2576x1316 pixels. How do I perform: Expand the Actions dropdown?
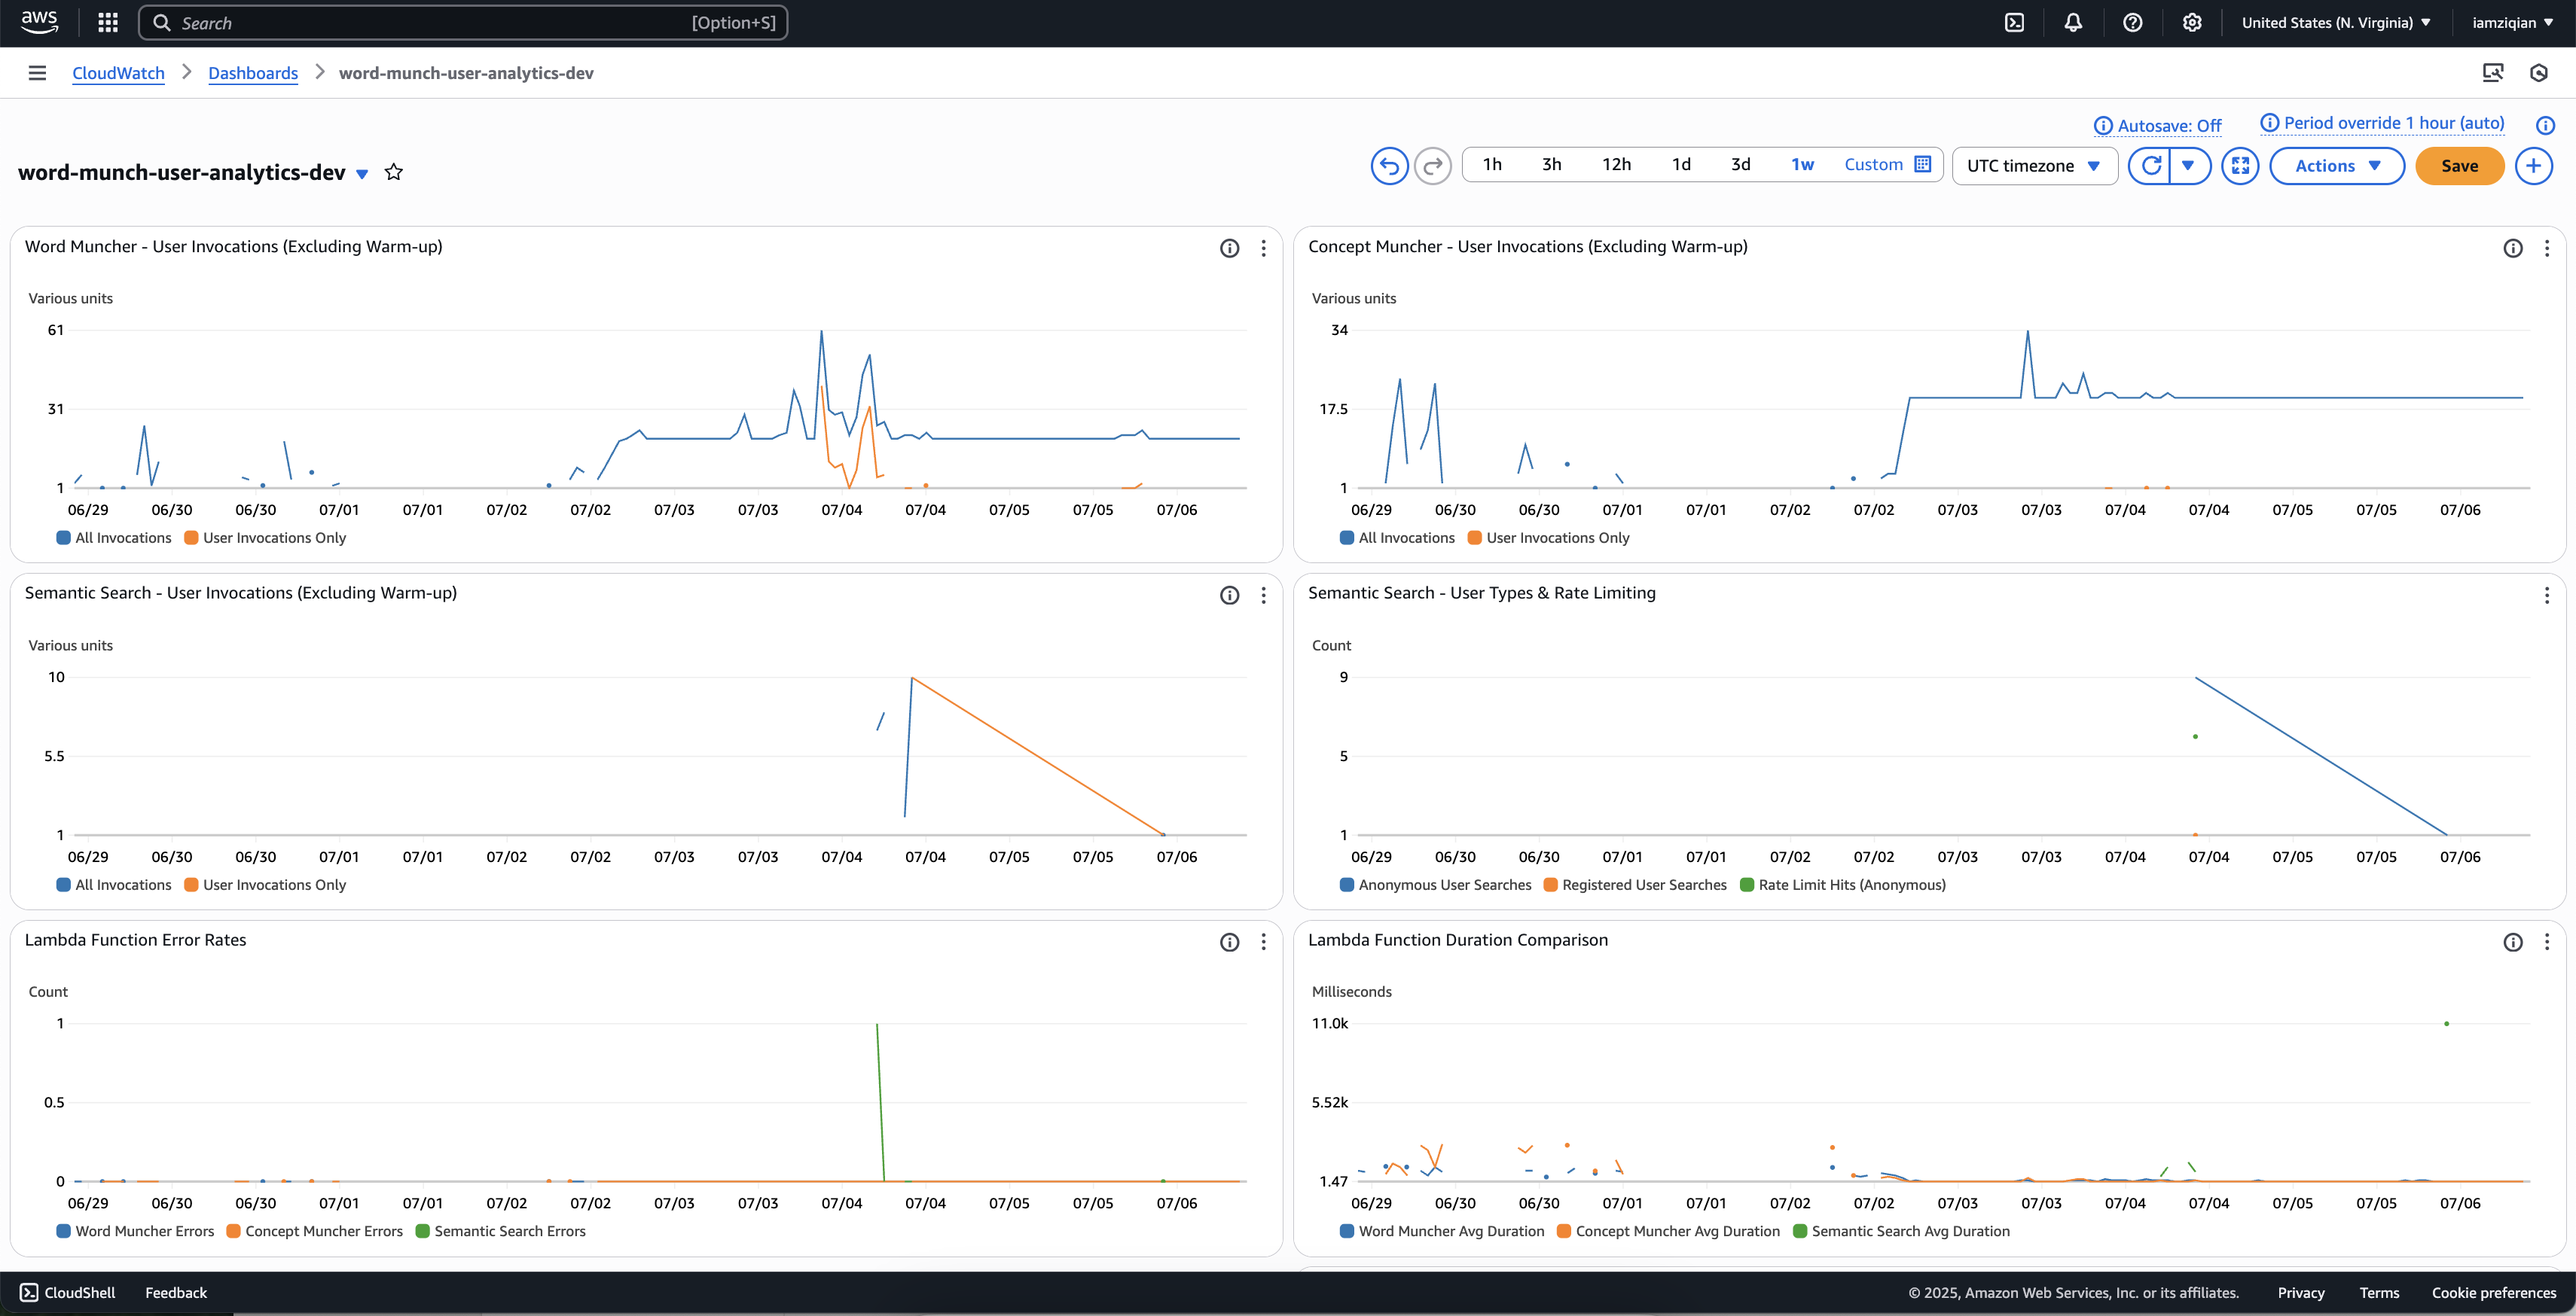(x=2336, y=166)
